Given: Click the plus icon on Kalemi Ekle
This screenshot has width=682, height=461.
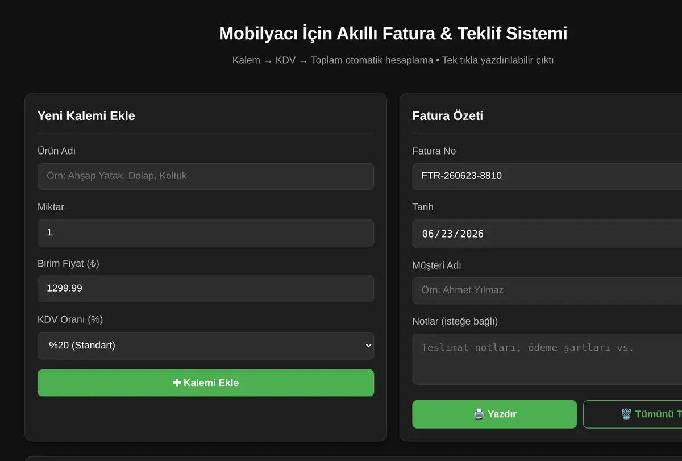Looking at the screenshot, I should pos(177,383).
